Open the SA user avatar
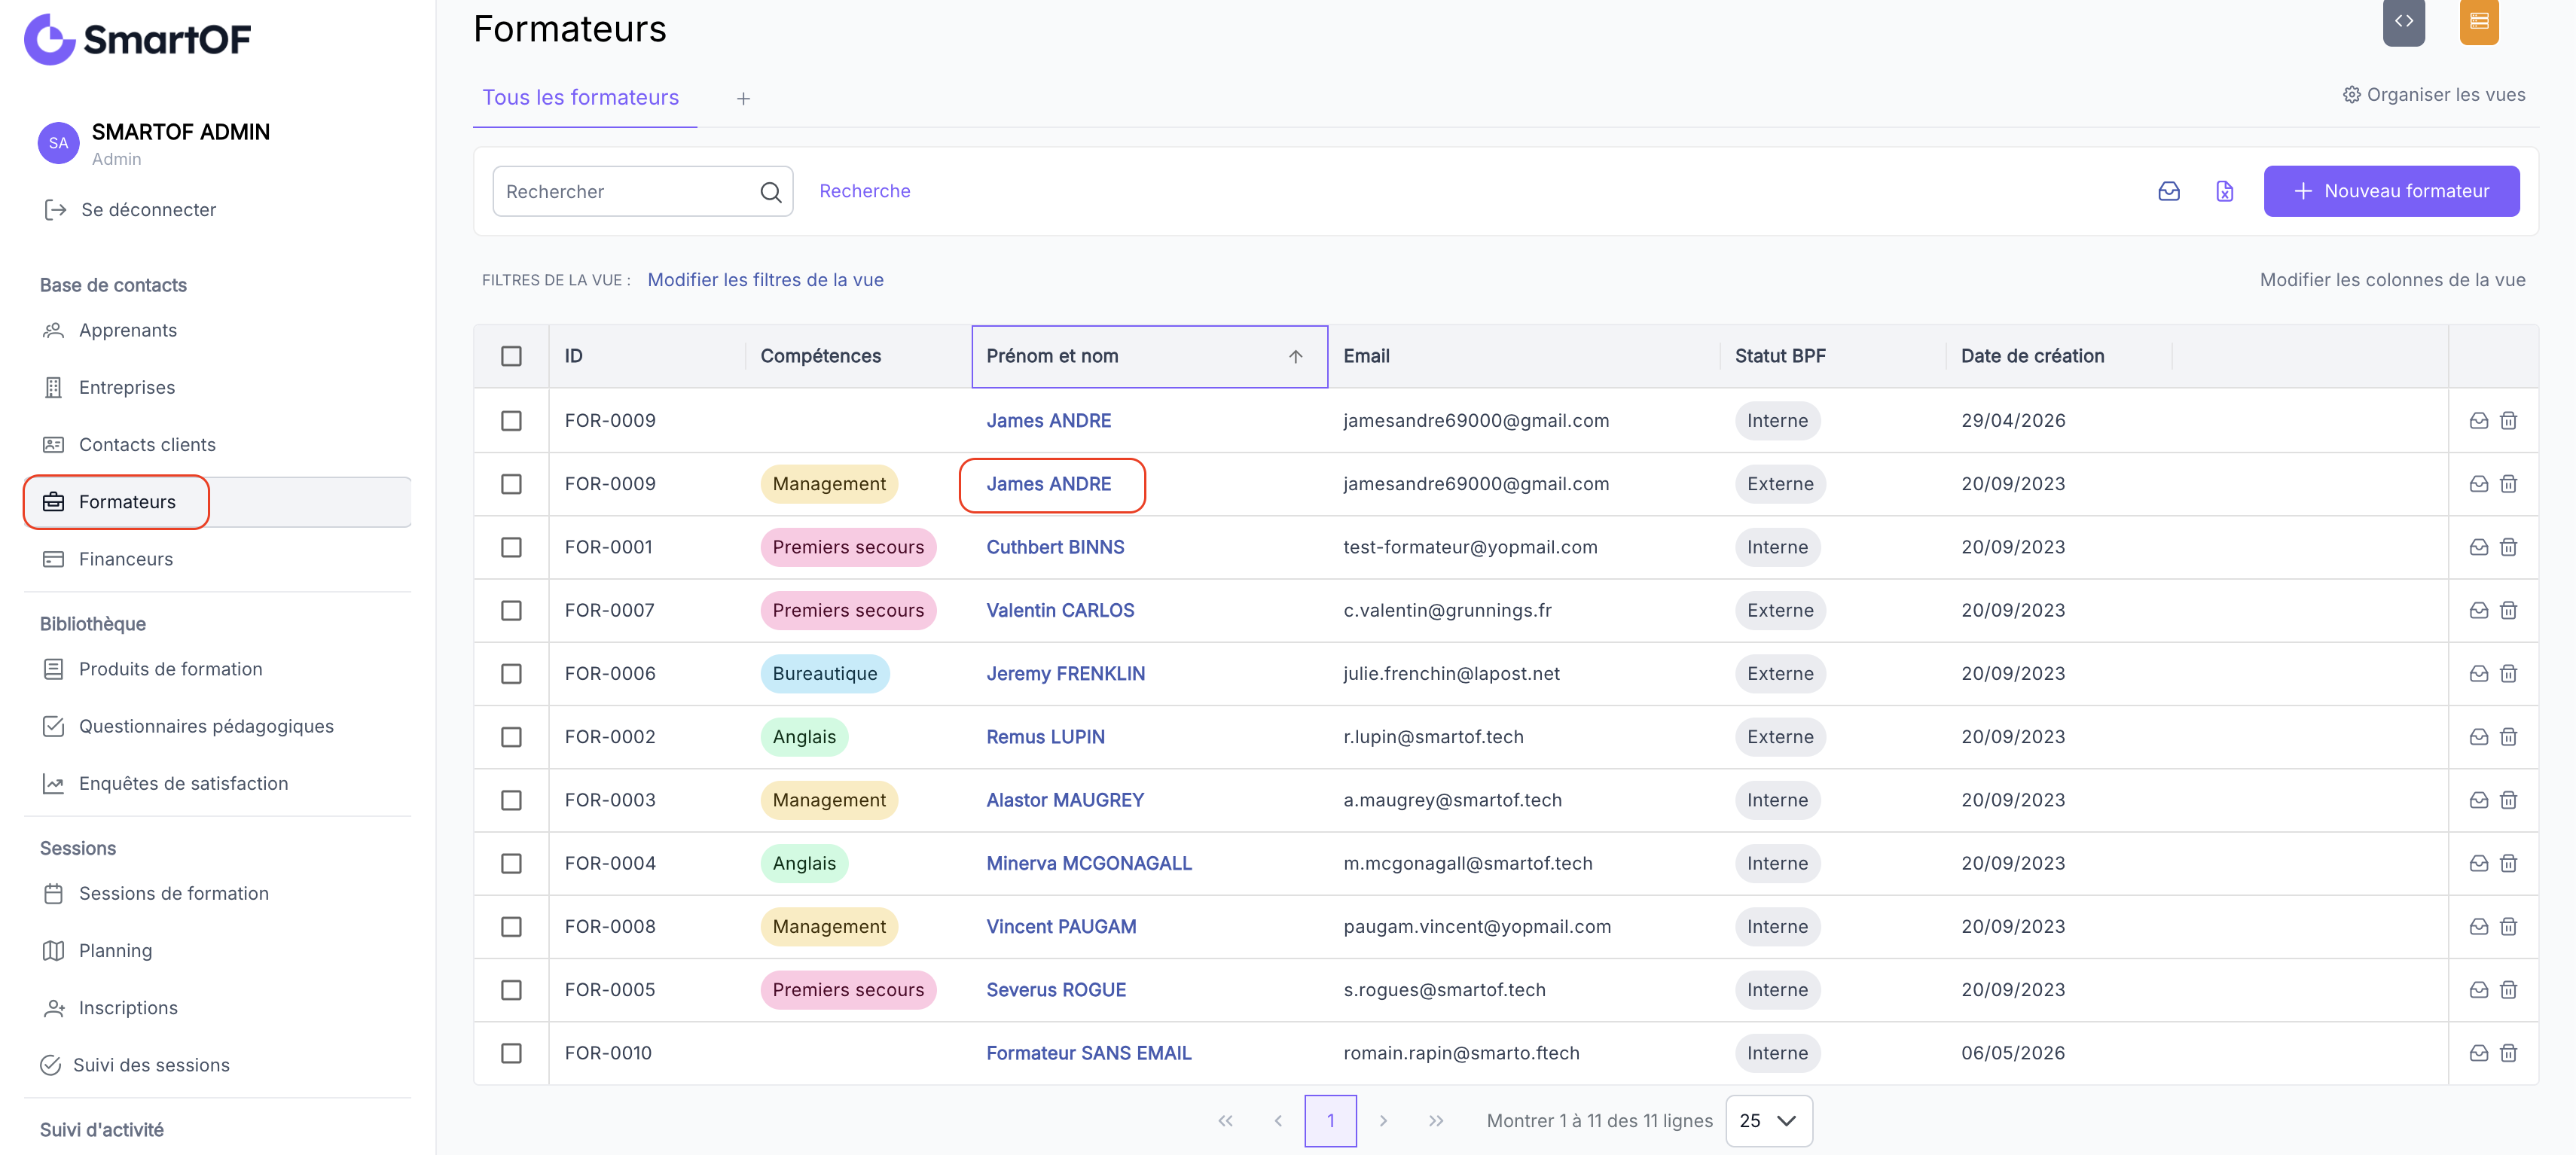Screen dimensions: 2576x1155 coord(58,143)
